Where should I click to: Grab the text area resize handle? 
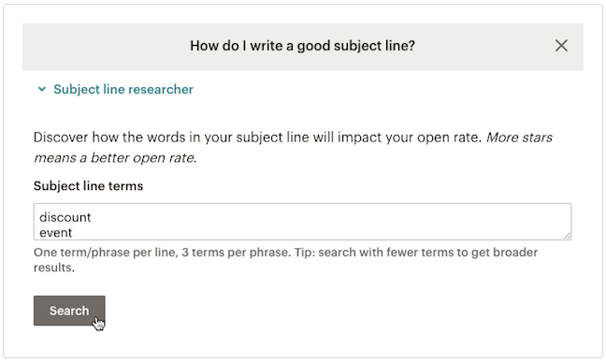[567, 236]
